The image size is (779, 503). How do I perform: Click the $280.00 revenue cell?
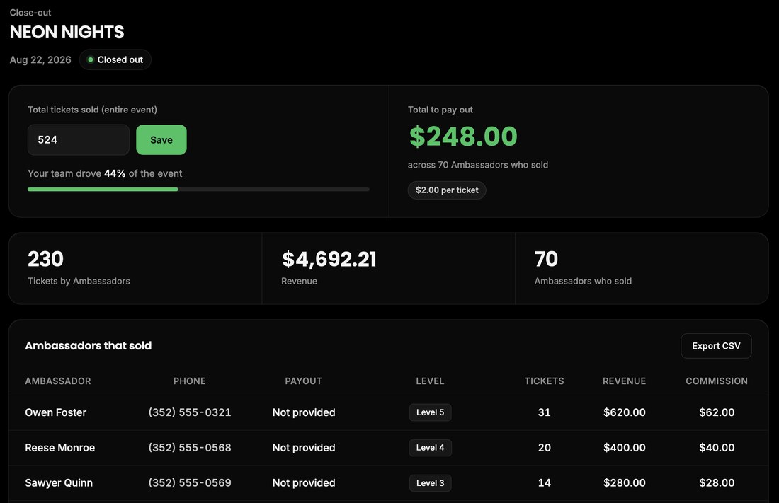[625, 482]
